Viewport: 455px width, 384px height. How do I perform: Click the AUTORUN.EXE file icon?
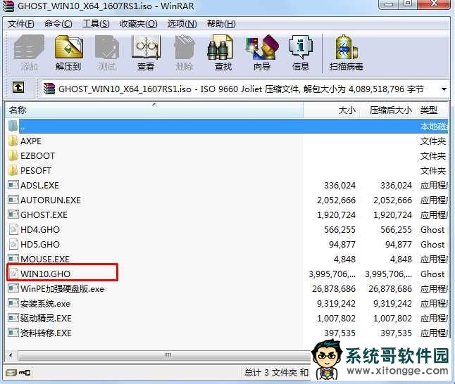click(13, 200)
